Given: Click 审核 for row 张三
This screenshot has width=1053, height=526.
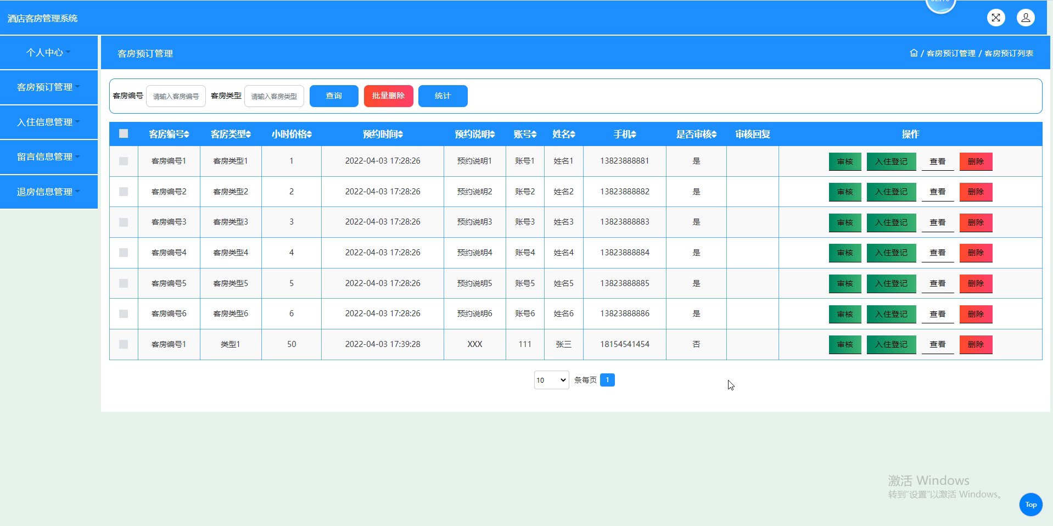Looking at the screenshot, I should pyautogui.click(x=845, y=345).
